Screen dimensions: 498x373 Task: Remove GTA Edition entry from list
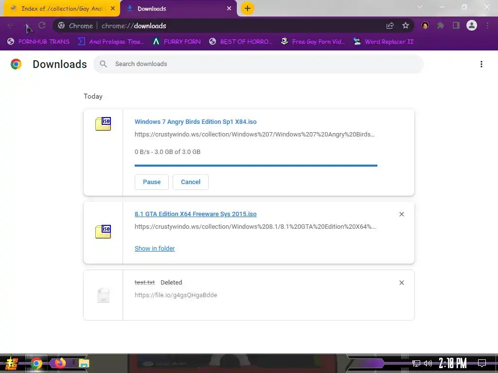click(401, 214)
